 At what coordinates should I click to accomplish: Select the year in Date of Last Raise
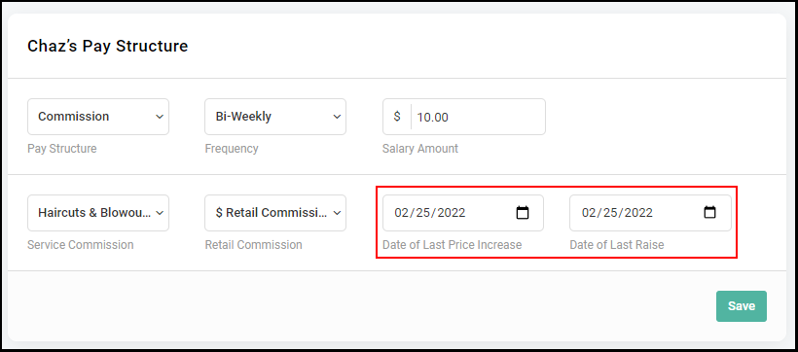tap(638, 213)
